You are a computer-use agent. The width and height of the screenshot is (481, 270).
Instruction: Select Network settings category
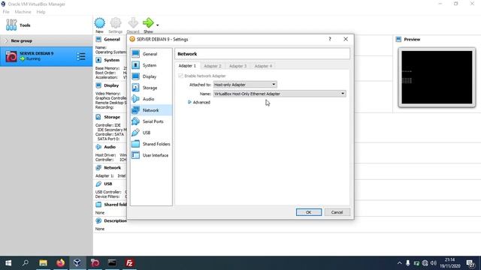pos(151,110)
